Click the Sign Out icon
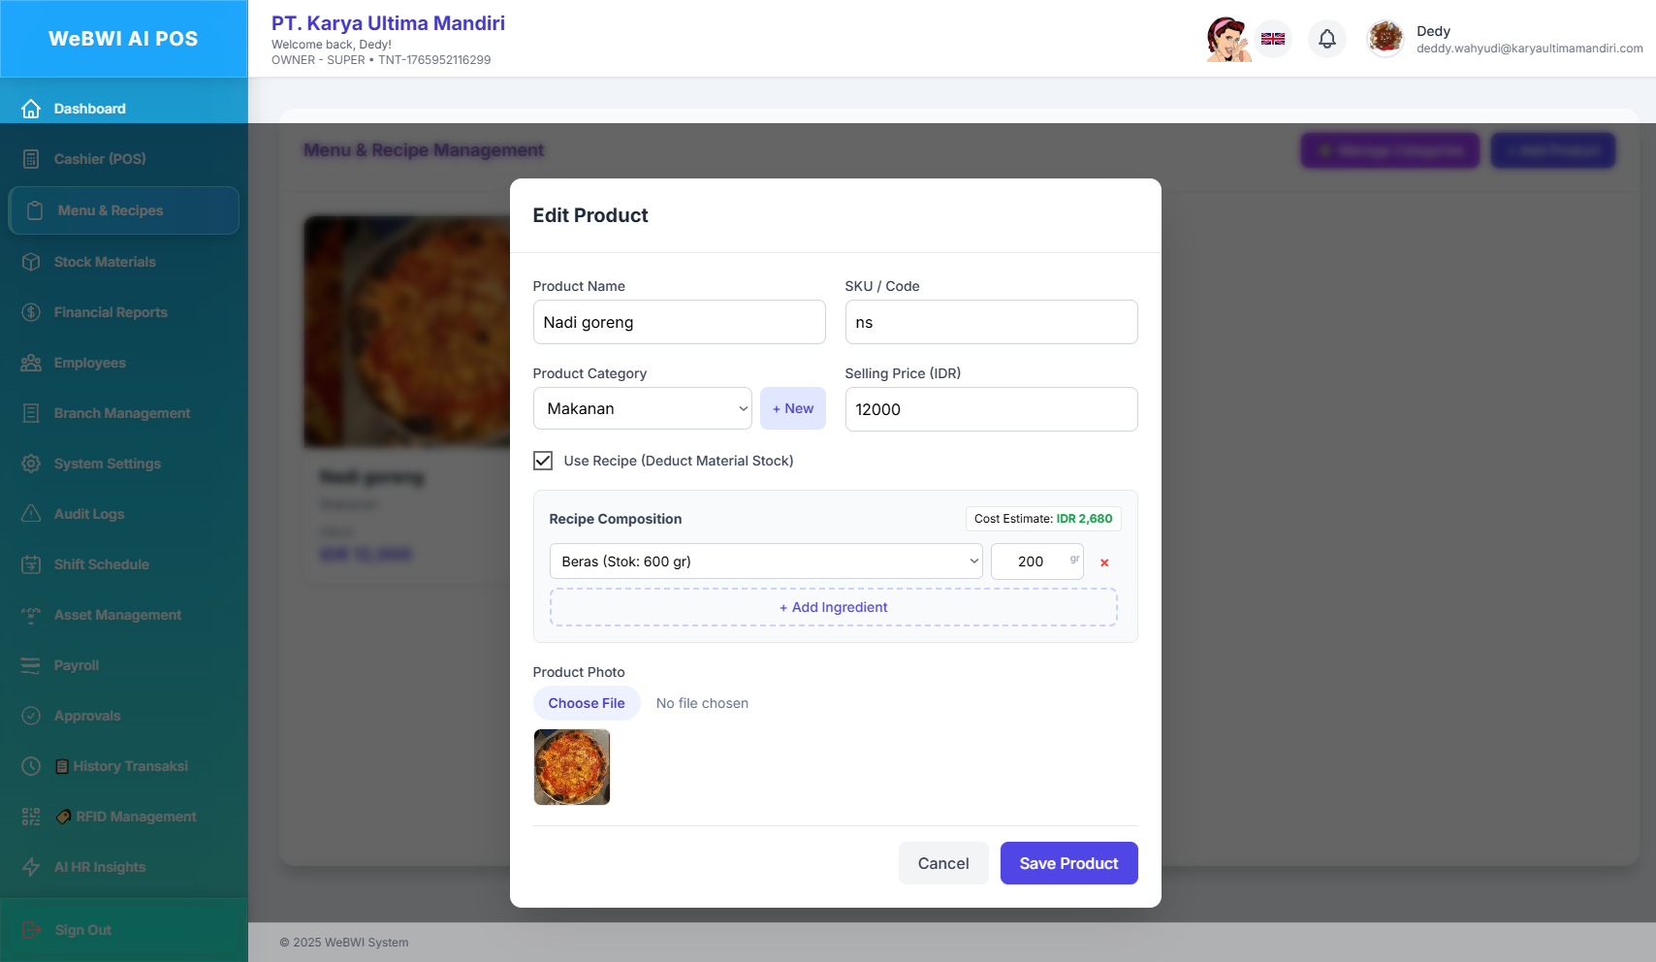 click(x=31, y=930)
